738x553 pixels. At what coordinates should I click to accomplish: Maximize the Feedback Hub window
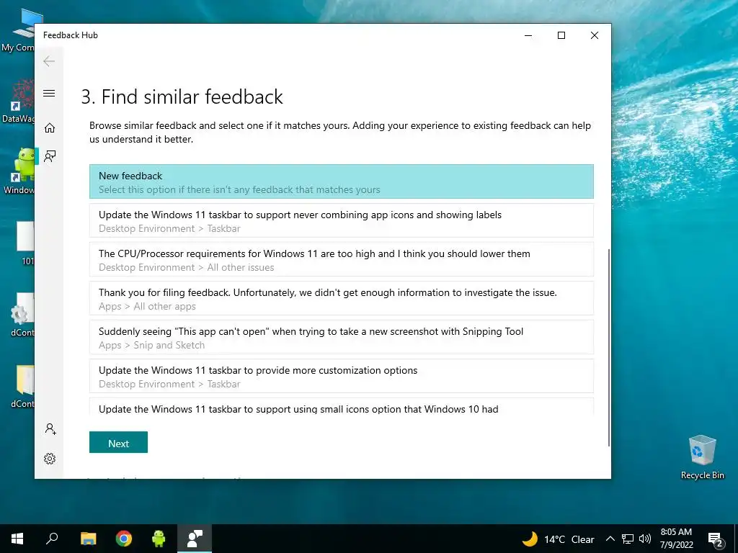[x=561, y=35]
